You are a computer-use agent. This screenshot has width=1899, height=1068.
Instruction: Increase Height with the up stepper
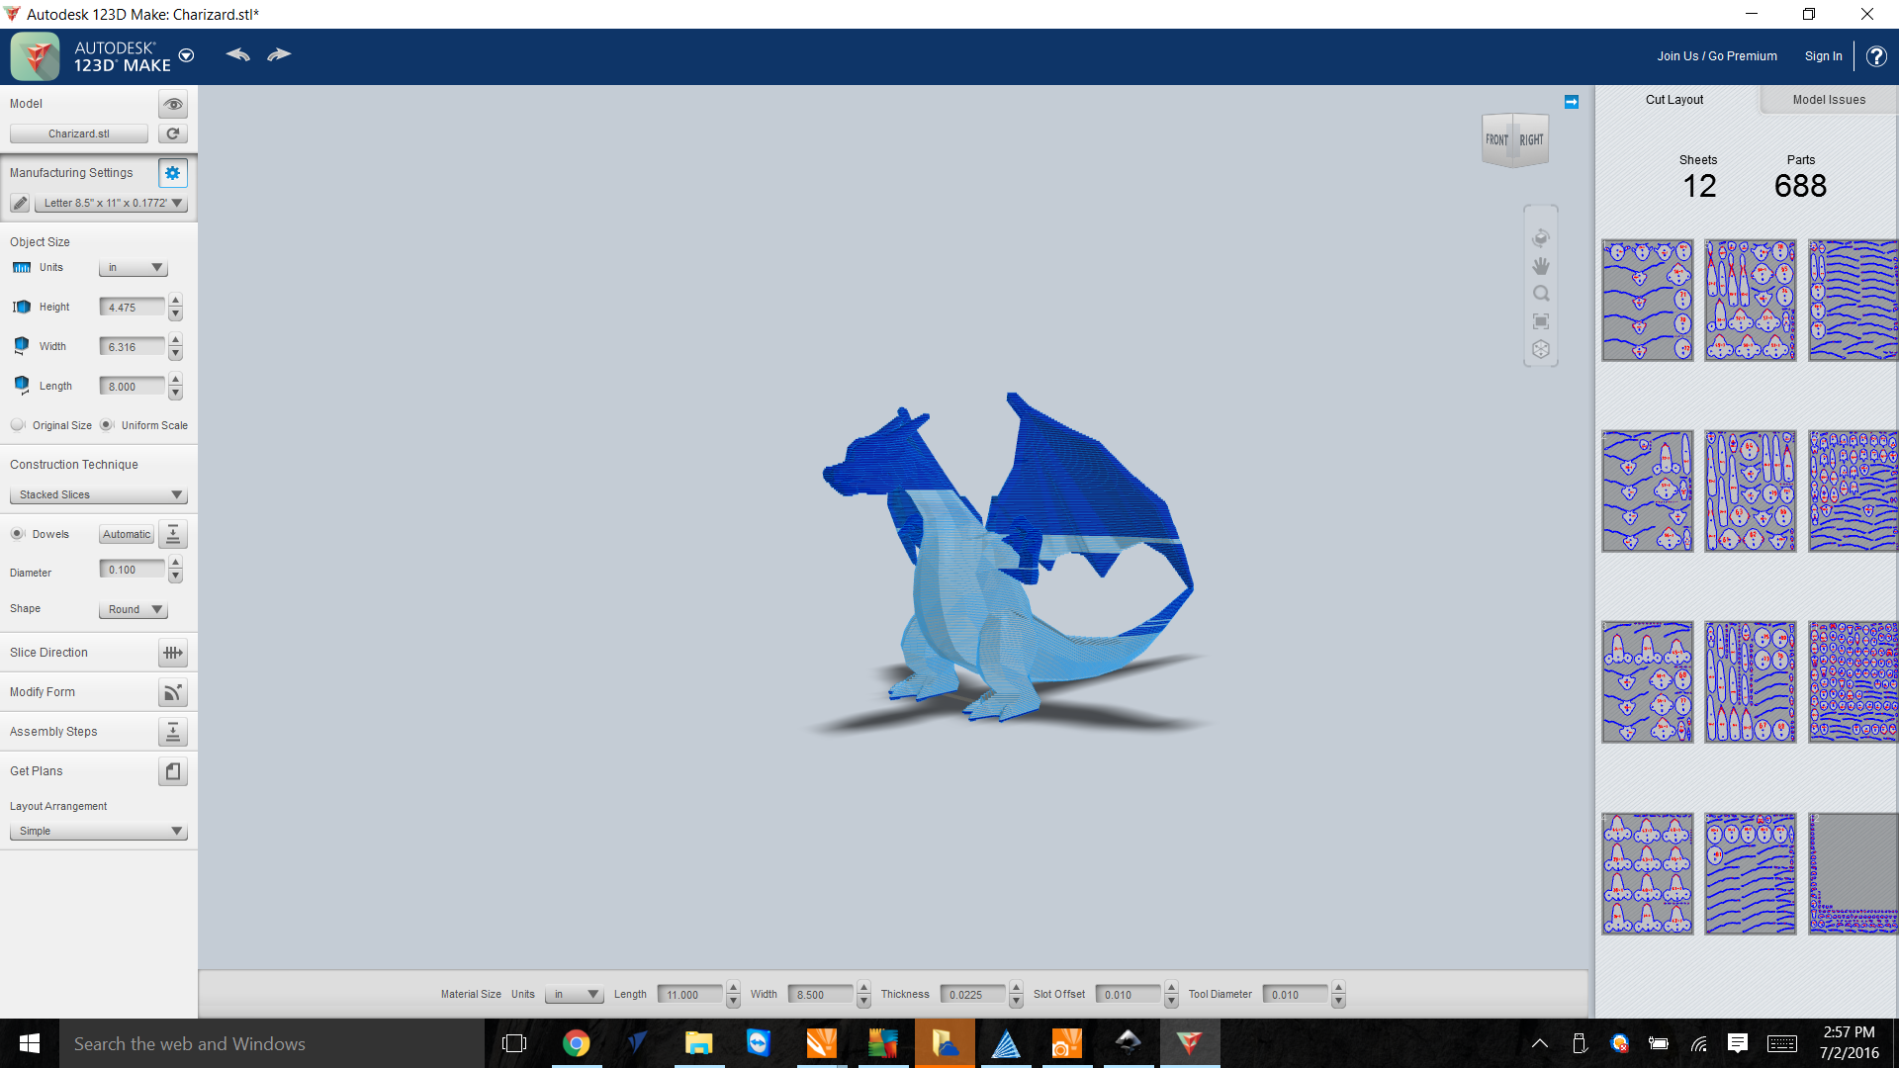tap(175, 301)
